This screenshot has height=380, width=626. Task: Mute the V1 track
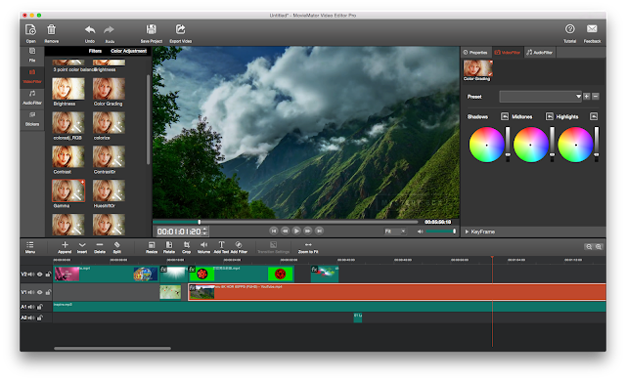[31, 292]
